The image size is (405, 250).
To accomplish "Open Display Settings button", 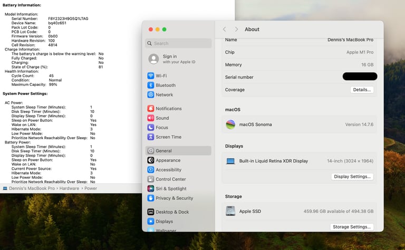I will coord(352,177).
